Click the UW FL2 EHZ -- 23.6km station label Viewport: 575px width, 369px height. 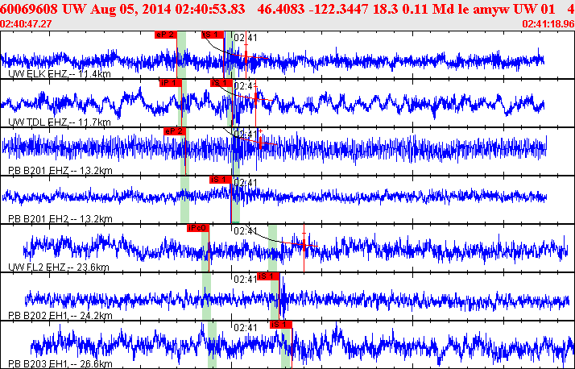click(x=59, y=267)
